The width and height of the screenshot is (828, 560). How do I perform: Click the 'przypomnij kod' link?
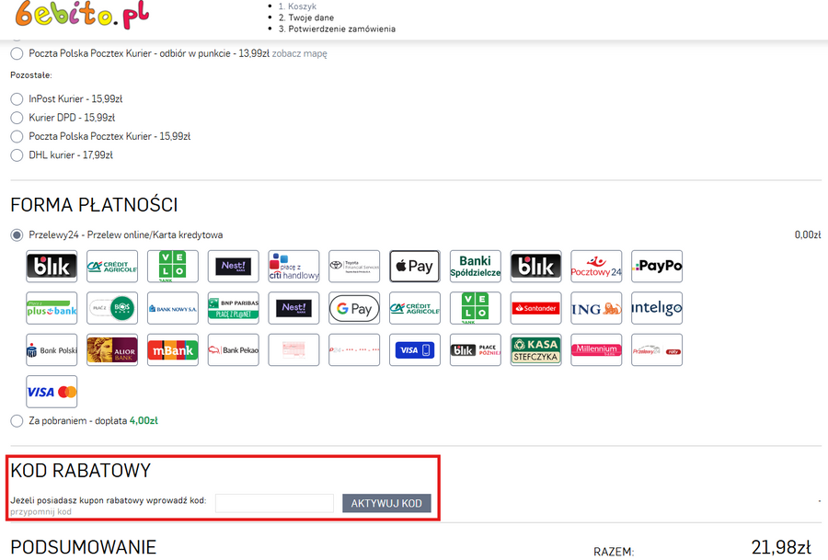click(40, 511)
